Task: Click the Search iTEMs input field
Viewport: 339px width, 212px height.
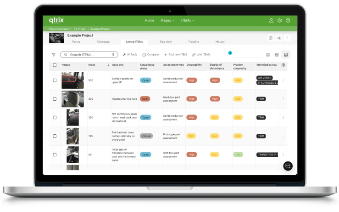Action: 88,55
